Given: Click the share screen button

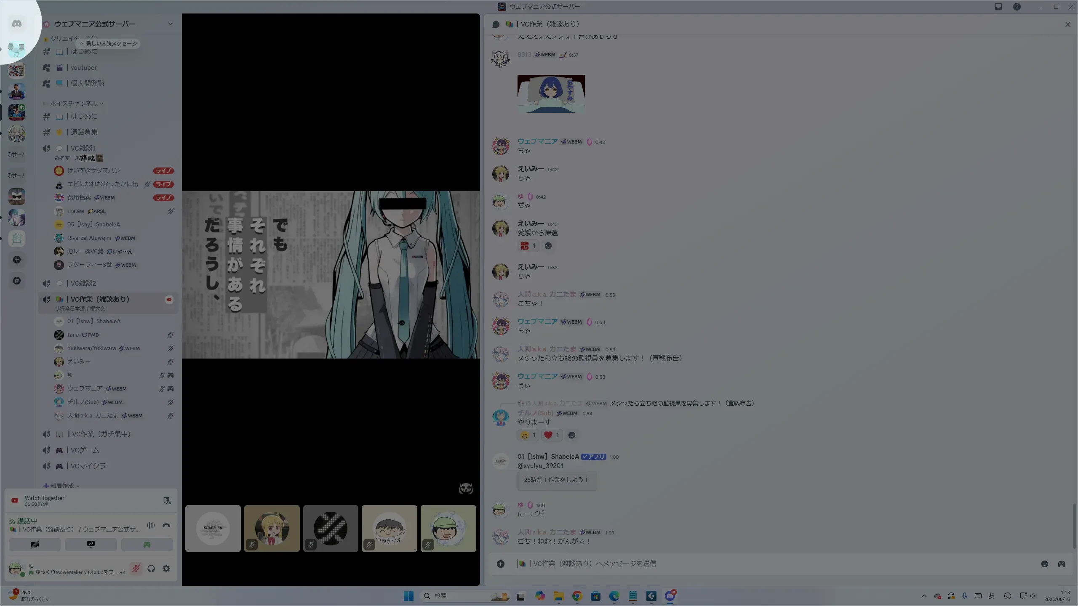Looking at the screenshot, I should 91,545.
